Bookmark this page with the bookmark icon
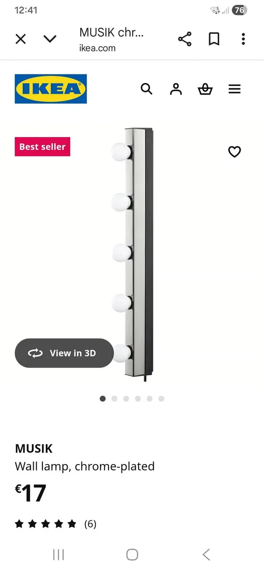 coord(214,39)
